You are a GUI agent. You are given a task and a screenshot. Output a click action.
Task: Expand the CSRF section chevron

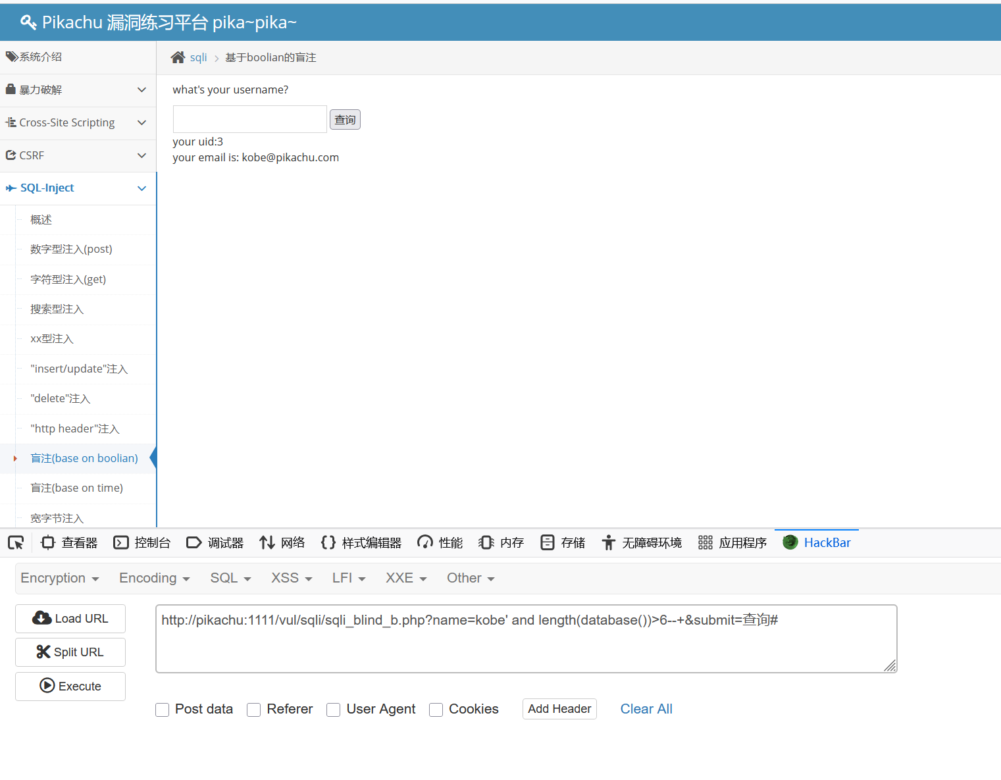point(141,155)
